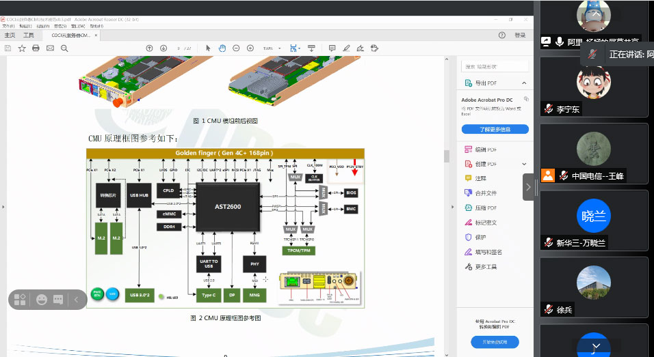Click the Print icon
Viewport: 654px width, 357px height.
[36, 48]
